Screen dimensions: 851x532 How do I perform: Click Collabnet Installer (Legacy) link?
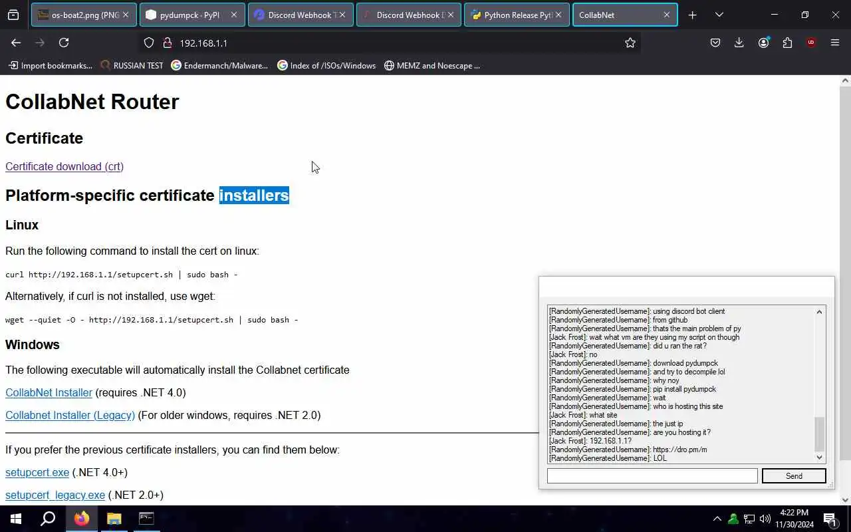(70, 415)
